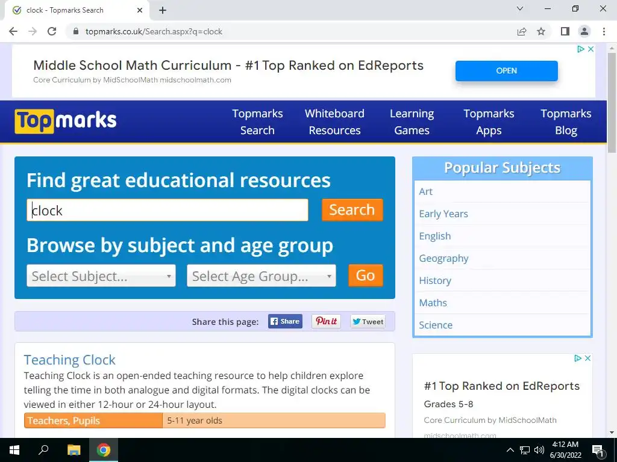Click the Pin it button
Viewport: 617px width, 462px height.
(326, 321)
